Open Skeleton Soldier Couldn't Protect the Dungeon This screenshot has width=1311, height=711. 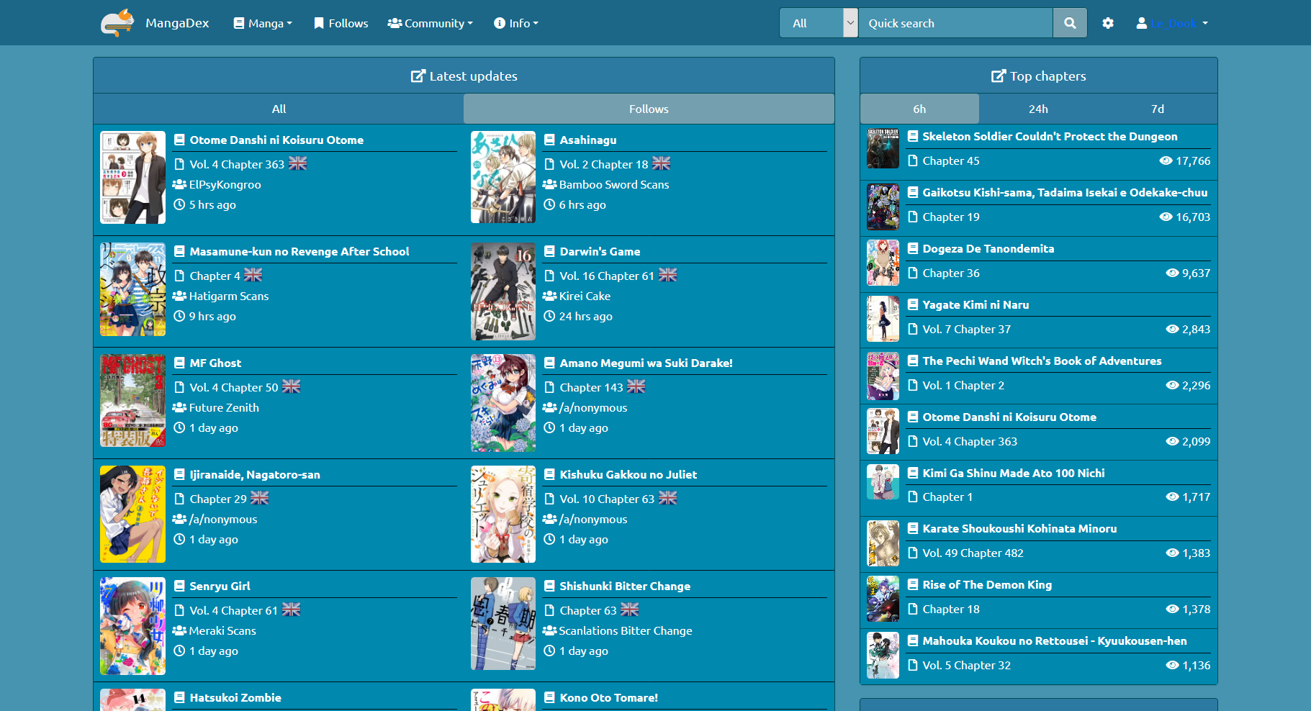[x=1050, y=137]
